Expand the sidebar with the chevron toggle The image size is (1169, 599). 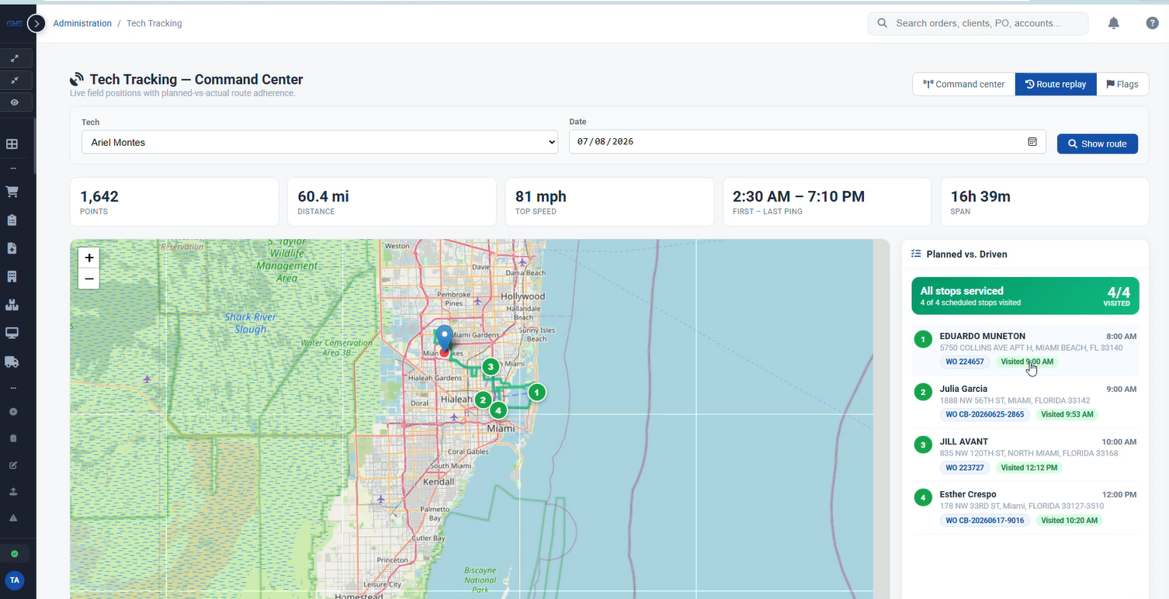pos(36,24)
